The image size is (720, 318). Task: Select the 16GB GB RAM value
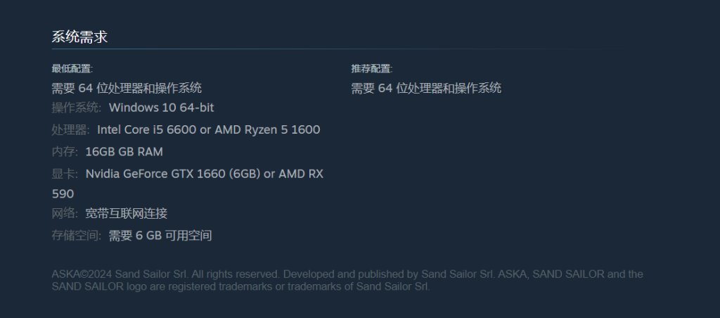124,152
